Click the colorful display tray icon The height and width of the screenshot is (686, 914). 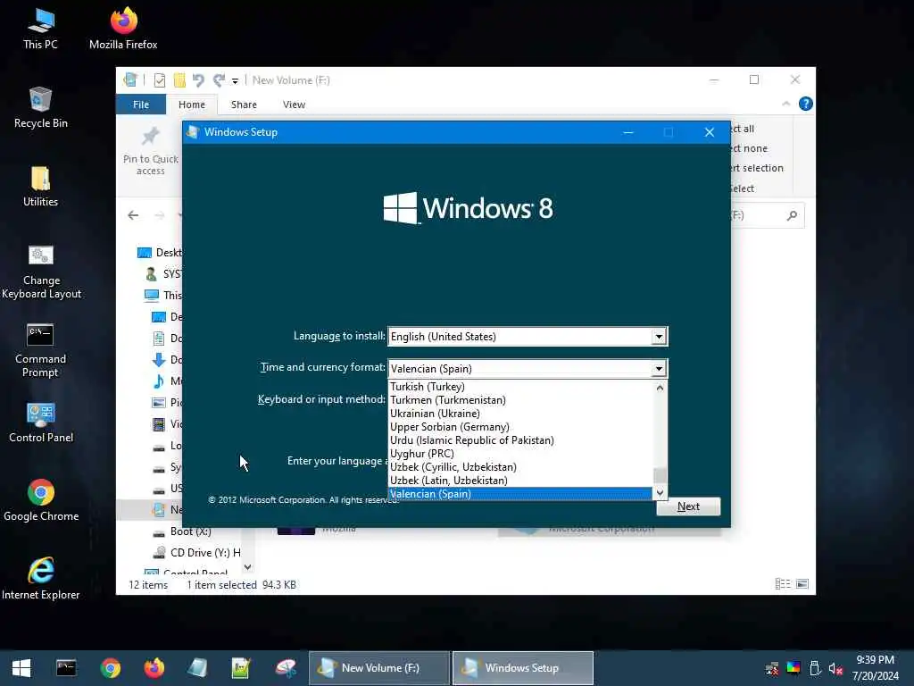click(x=794, y=668)
